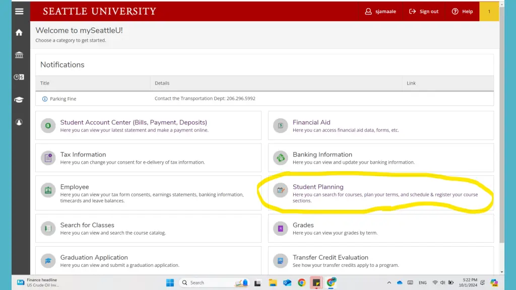516x290 pixels.
Task: Click the Tax Information document icon
Action: 48,158
